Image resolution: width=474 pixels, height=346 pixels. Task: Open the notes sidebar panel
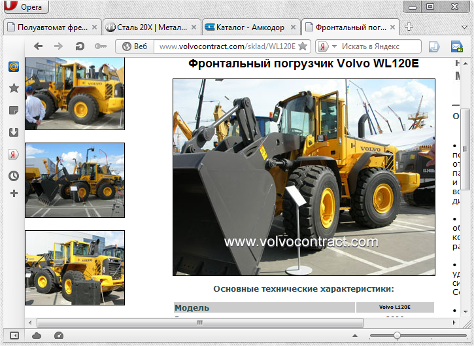click(14, 110)
